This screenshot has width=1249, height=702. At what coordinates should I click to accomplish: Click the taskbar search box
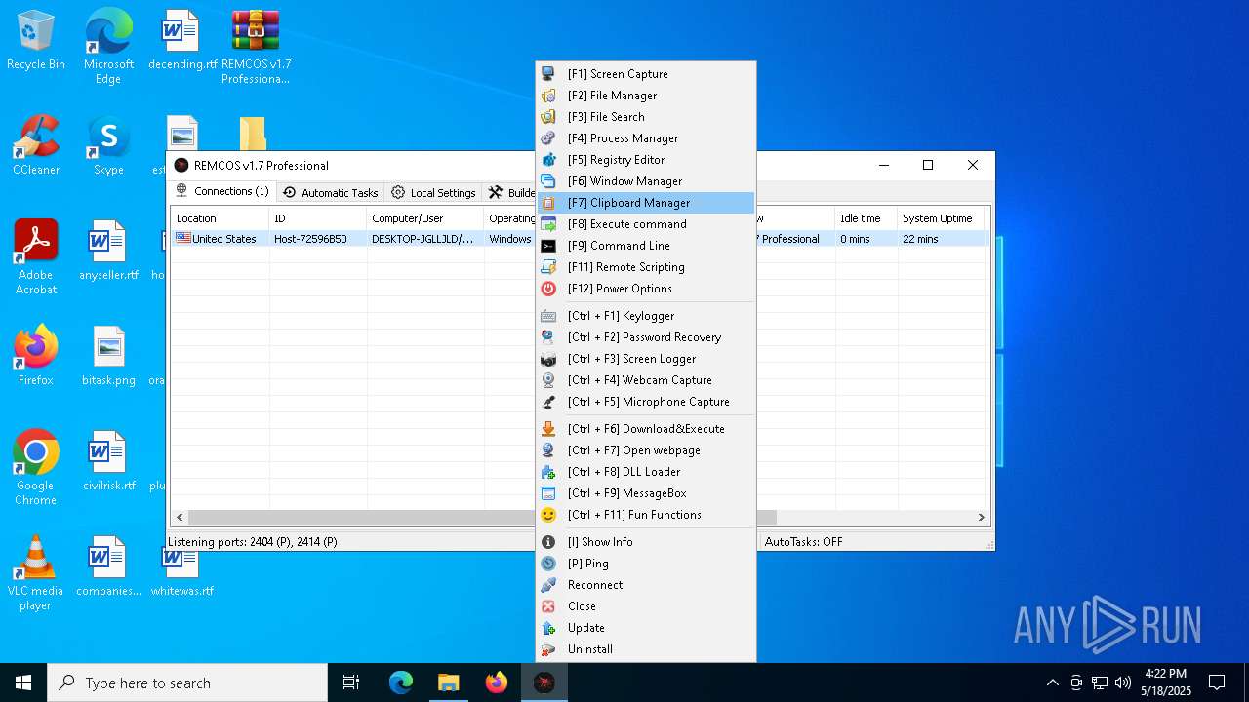click(x=187, y=682)
